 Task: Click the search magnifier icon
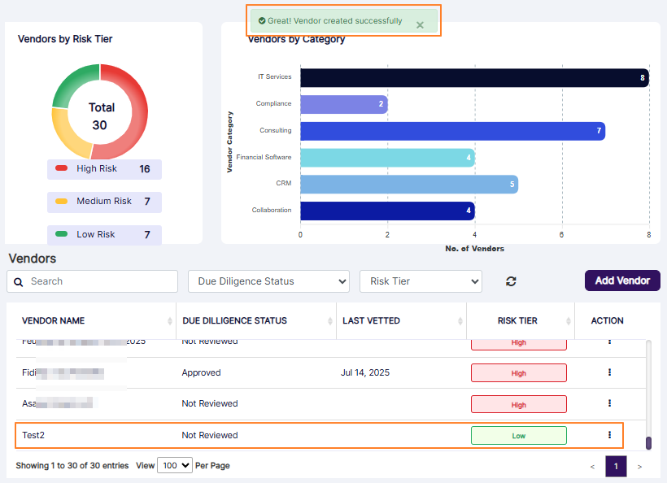tap(20, 281)
